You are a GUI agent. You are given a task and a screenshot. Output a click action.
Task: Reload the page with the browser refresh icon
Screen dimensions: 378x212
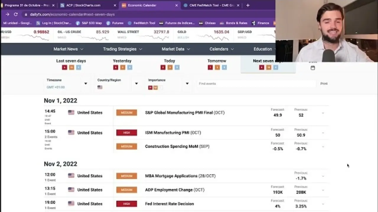coord(16,14)
